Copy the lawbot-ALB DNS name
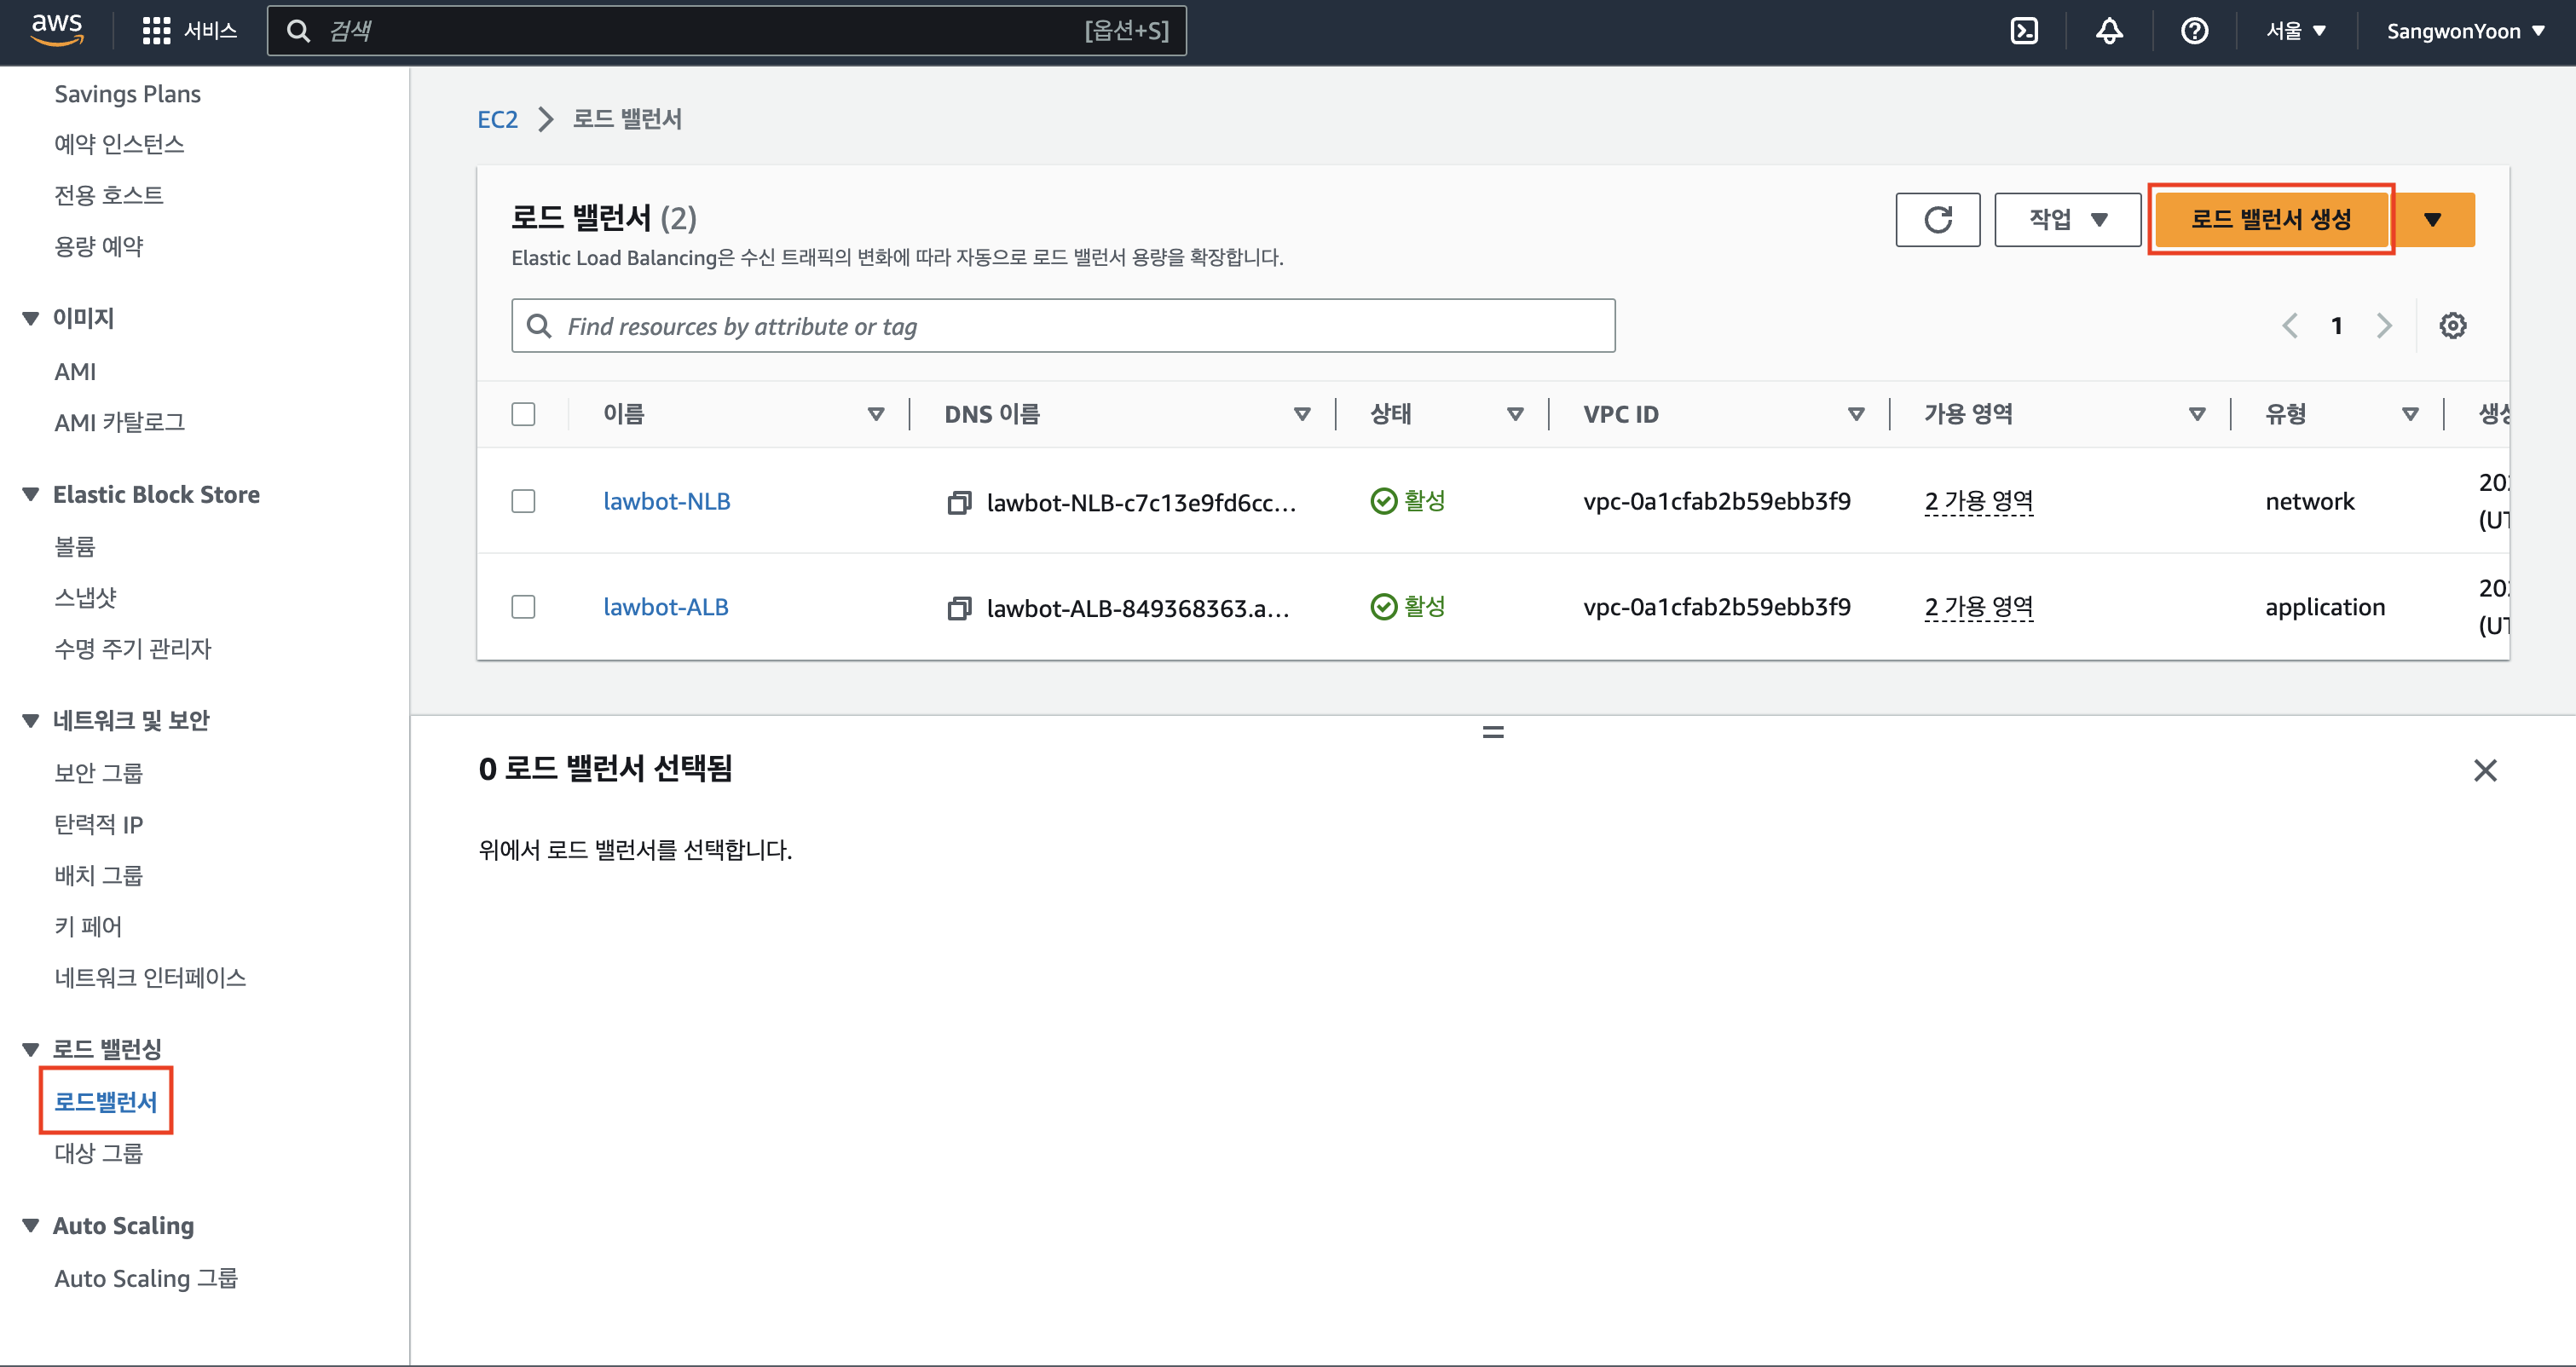 click(959, 608)
